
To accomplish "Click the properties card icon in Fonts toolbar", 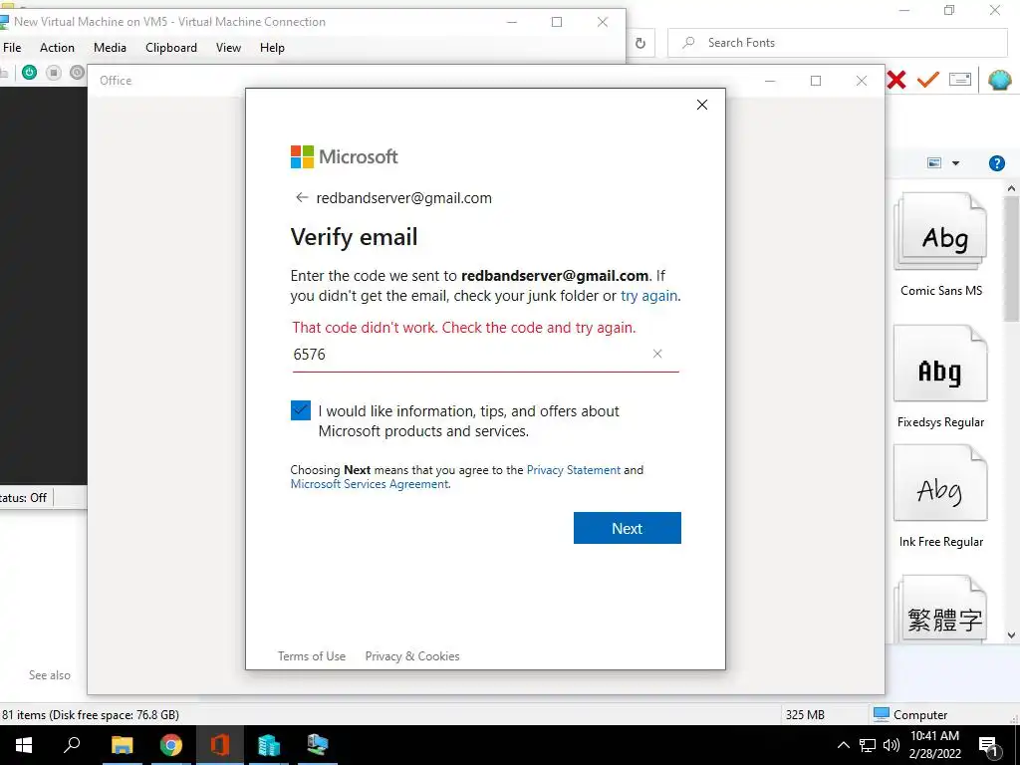I will coord(960,80).
